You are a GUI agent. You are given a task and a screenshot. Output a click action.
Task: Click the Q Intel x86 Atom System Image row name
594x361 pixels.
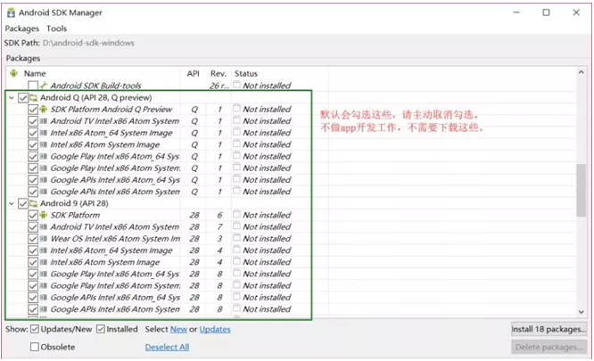pyautogui.click(x=105, y=144)
